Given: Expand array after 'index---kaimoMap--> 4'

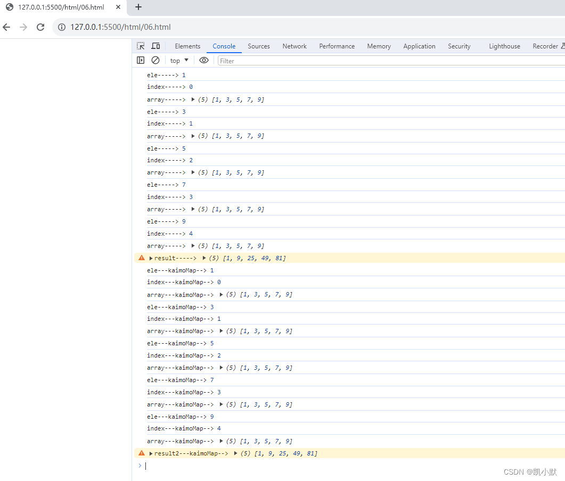Looking at the screenshot, I should (x=221, y=441).
